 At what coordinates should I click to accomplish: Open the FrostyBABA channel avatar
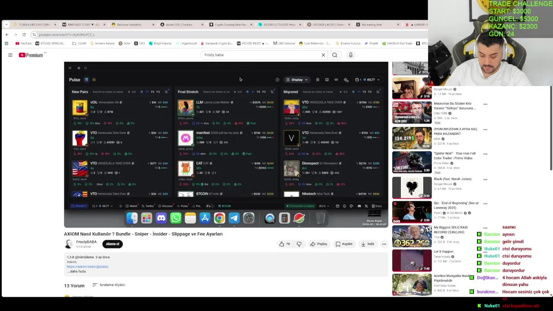tap(69, 244)
